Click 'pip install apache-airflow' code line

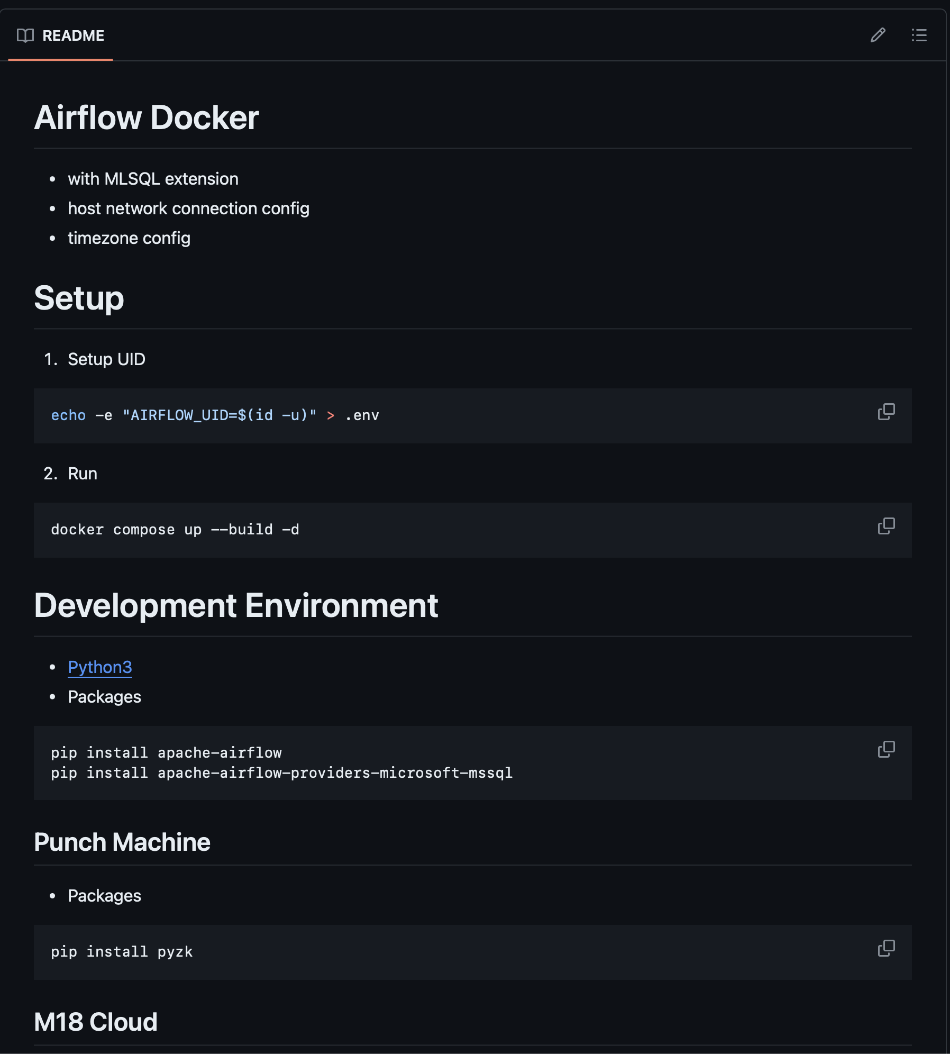pos(166,752)
